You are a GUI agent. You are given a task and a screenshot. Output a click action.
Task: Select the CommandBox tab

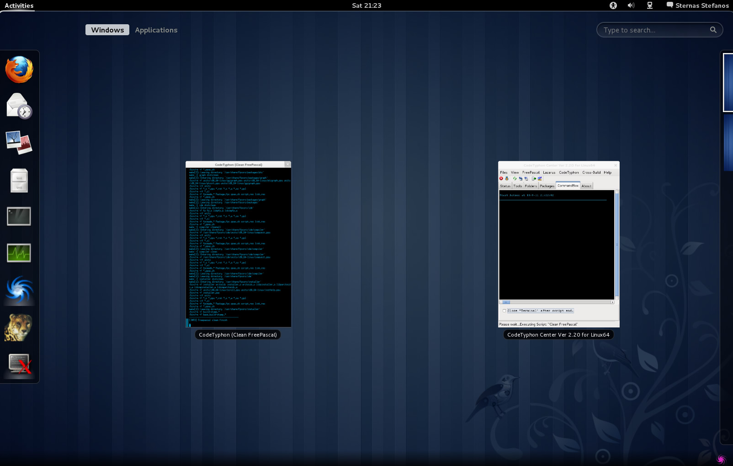[568, 185]
